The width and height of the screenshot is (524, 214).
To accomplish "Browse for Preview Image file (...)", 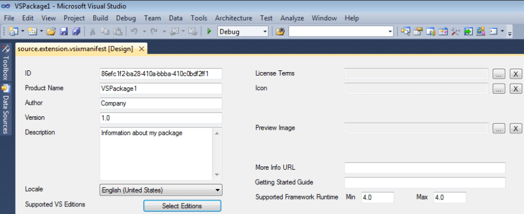I will [x=499, y=129].
